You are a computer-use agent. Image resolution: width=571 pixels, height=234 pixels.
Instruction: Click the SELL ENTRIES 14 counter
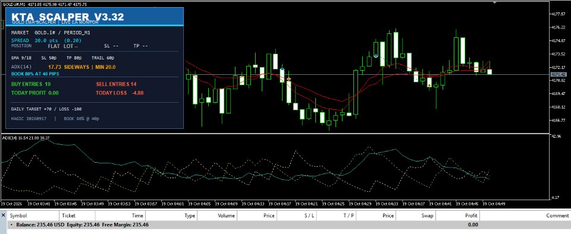[x=116, y=84]
